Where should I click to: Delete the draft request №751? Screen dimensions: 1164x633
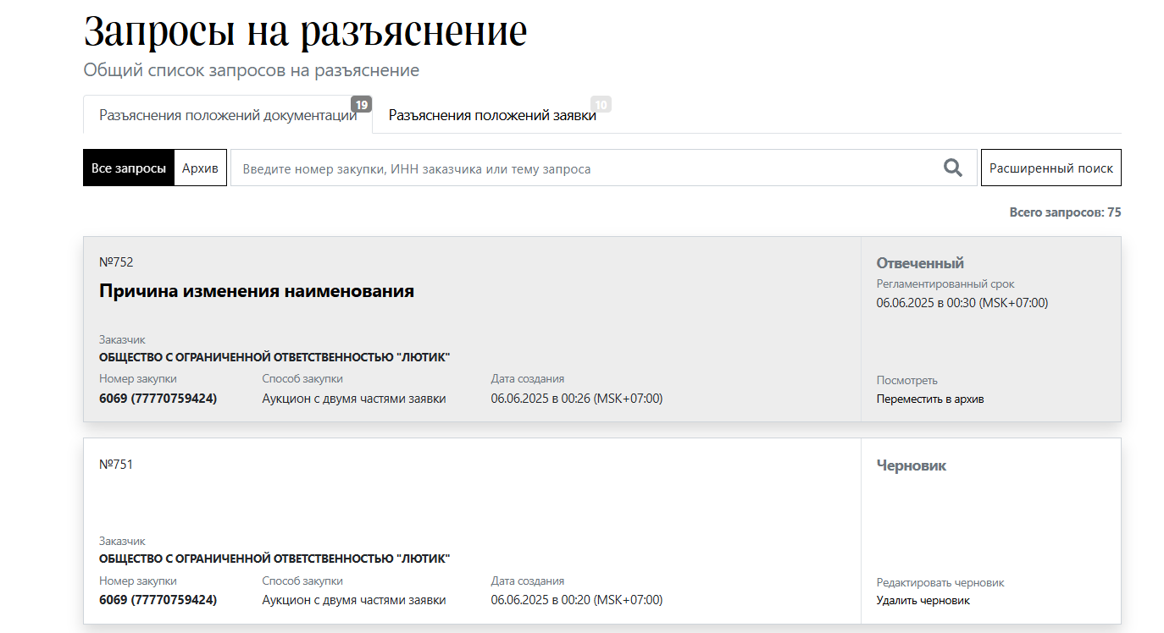tap(923, 601)
